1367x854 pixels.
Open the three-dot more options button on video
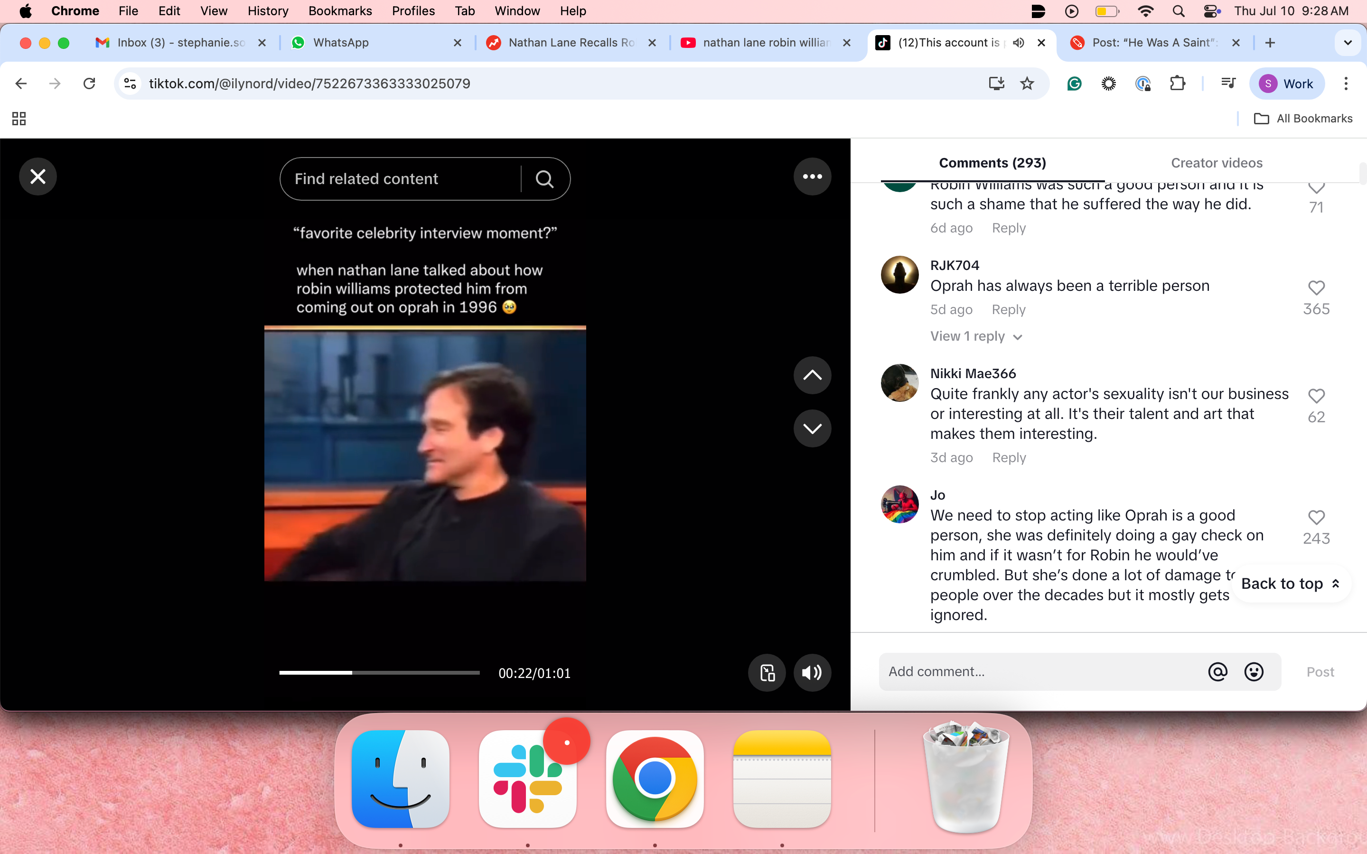coord(812,177)
